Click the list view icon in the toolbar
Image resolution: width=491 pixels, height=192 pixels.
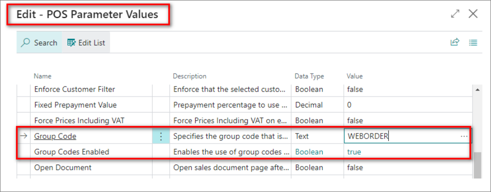473,42
